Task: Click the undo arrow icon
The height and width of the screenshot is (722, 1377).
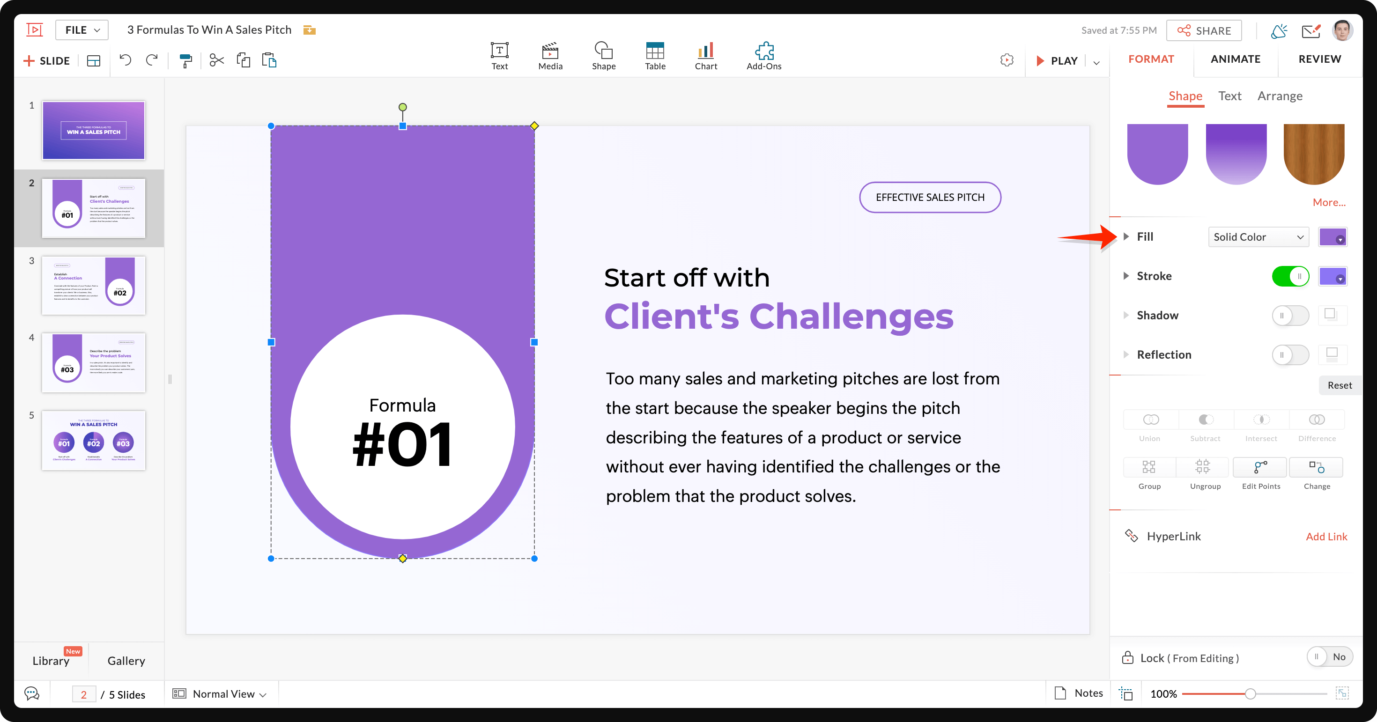Action: (x=125, y=60)
